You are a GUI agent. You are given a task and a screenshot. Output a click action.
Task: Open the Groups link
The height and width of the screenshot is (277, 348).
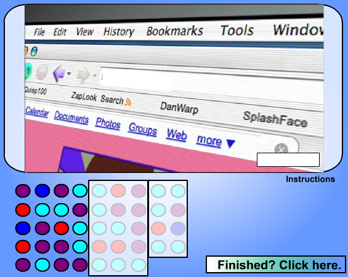(143, 129)
